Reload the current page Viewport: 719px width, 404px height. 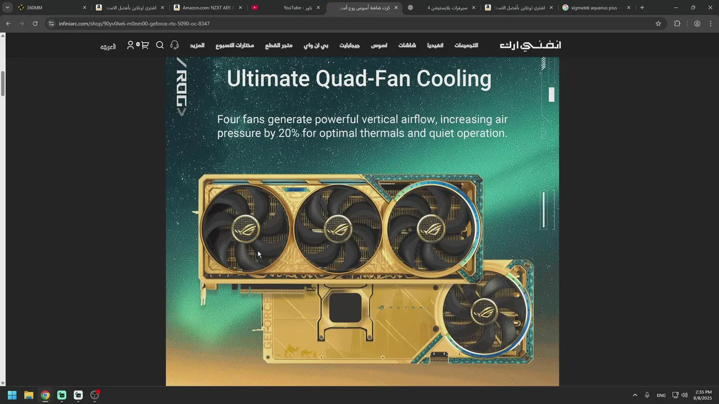pyautogui.click(x=35, y=24)
